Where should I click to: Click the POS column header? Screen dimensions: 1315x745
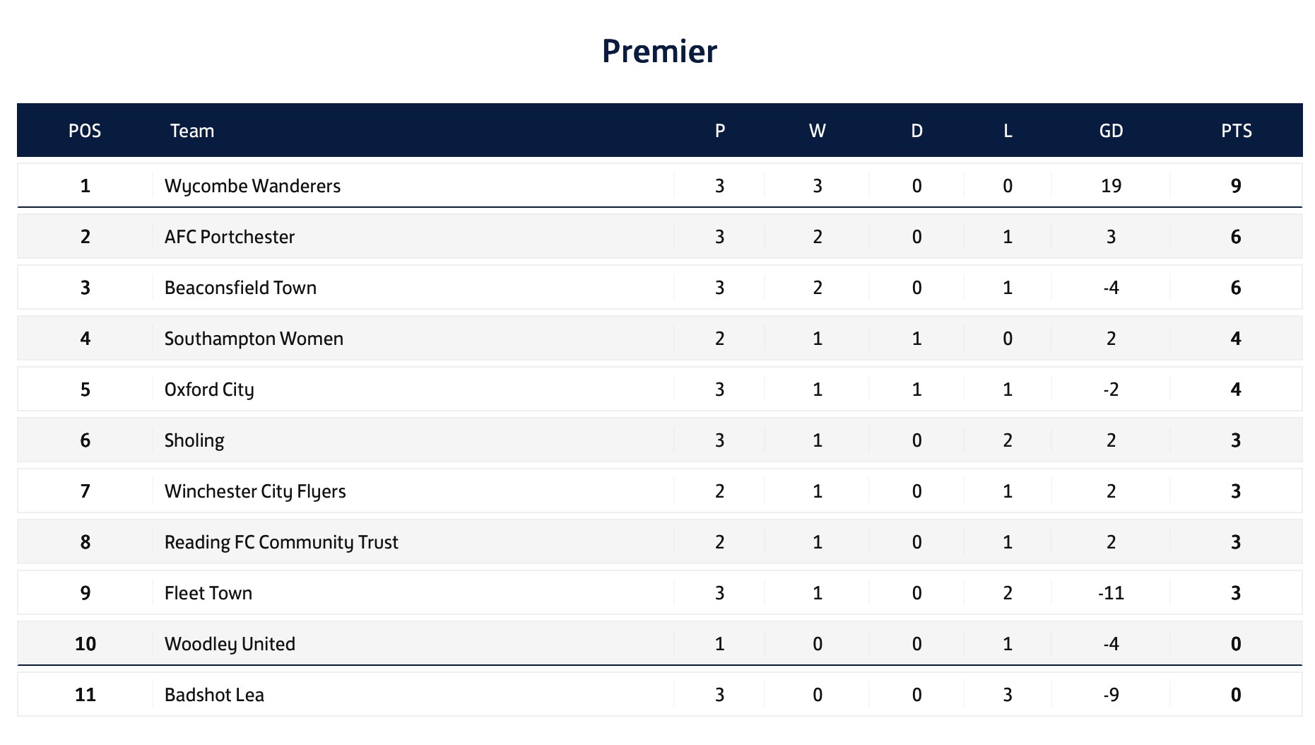tap(85, 131)
